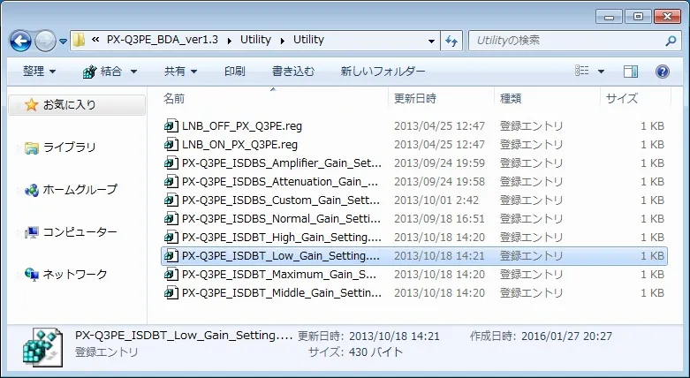
Task: Click reg icon of ISDBS_Custom_Gain file
Action: coord(171,200)
